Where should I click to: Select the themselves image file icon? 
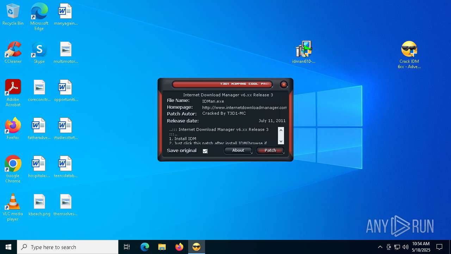point(66,205)
